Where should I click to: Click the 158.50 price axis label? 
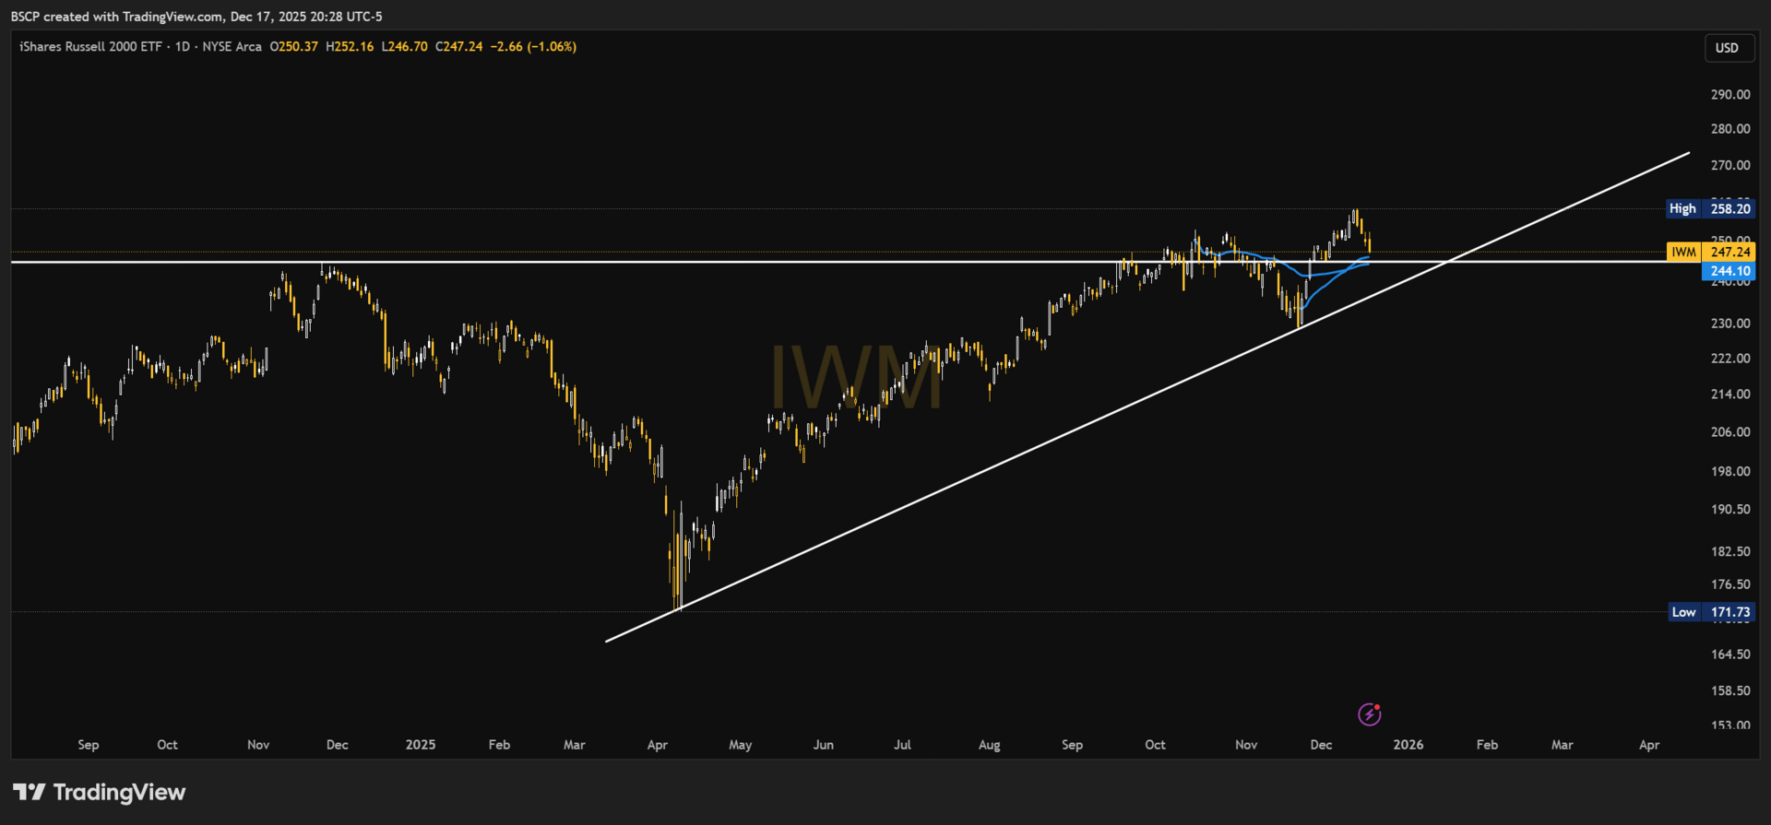coord(1730,691)
